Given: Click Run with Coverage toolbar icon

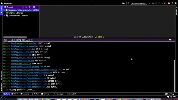Looking at the screenshot, I should pyautogui.click(x=156, y=3).
